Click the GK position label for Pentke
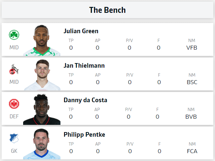 pyautogui.click(x=14, y=151)
